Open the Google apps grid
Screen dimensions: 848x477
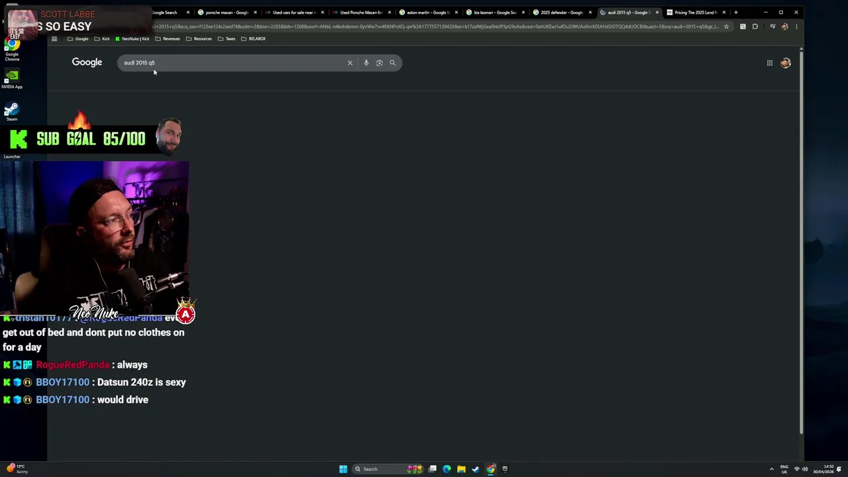click(x=770, y=63)
